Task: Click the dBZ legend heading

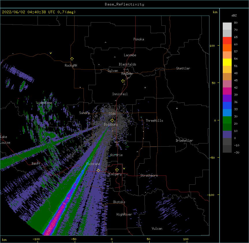Action: click(x=234, y=15)
